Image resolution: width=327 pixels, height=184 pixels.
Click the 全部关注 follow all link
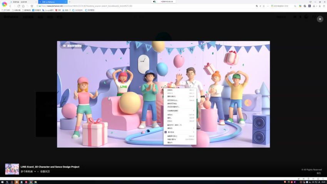(45, 171)
